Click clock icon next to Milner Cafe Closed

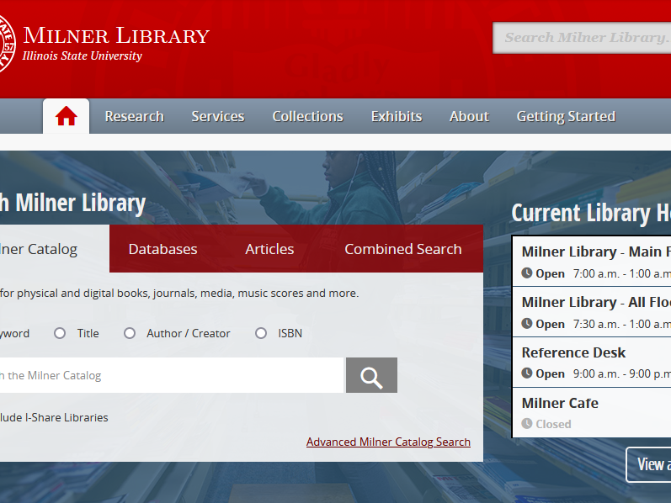[527, 423]
